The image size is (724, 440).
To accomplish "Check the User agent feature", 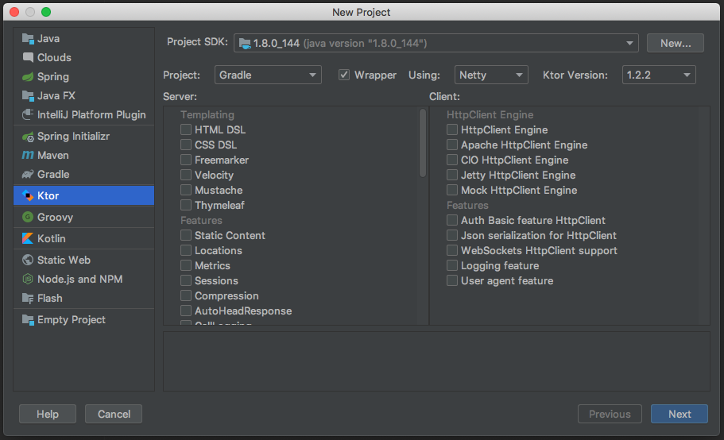I will click(x=452, y=281).
